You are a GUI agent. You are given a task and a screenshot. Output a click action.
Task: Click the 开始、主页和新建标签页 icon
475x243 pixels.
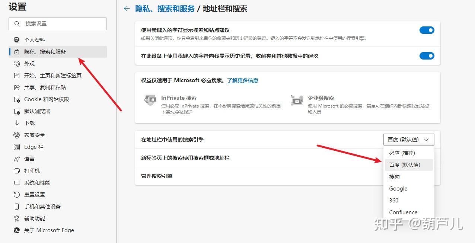[x=16, y=76]
